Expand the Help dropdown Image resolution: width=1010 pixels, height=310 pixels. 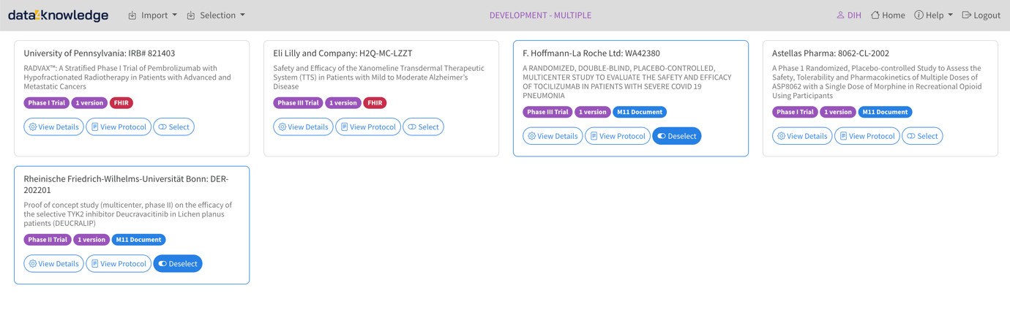pos(934,15)
